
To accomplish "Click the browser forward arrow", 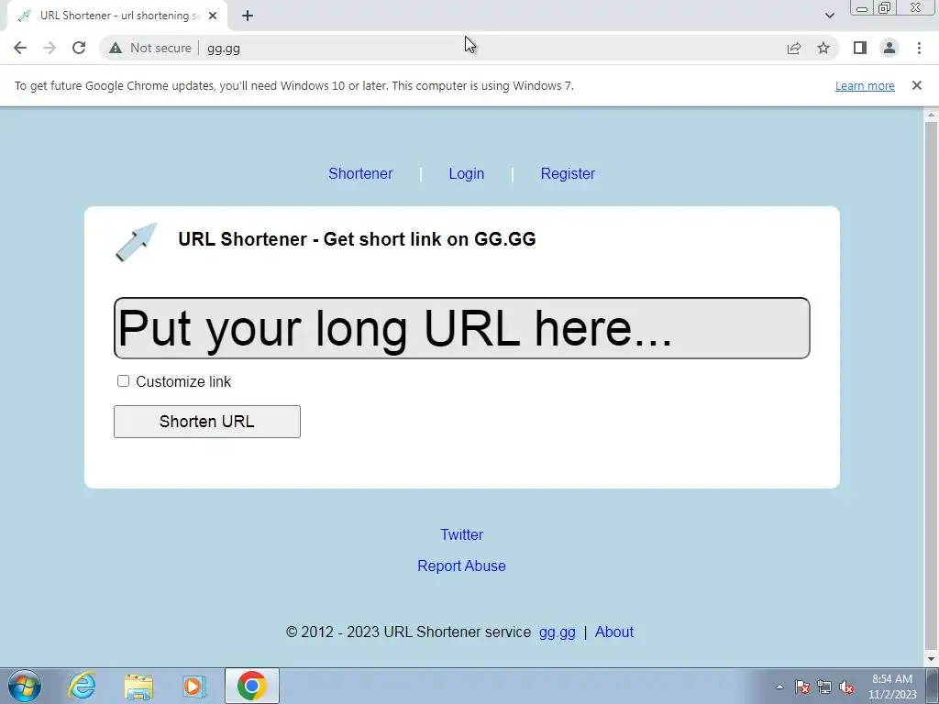I will (50, 48).
